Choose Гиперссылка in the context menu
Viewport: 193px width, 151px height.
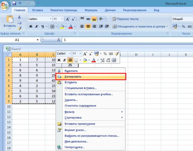tap(90, 147)
